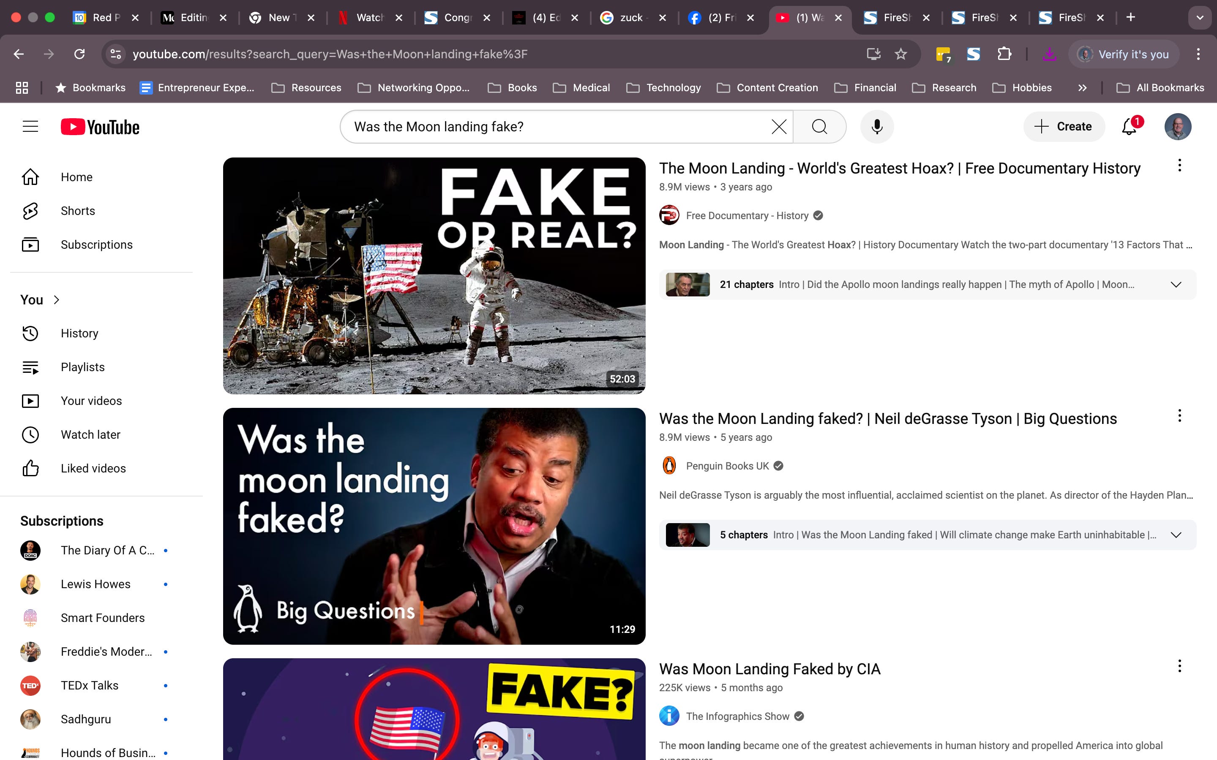The width and height of the screenshot is (1217, 760).
Task: Click in the YouTube search field
Action: click(553, 127)
